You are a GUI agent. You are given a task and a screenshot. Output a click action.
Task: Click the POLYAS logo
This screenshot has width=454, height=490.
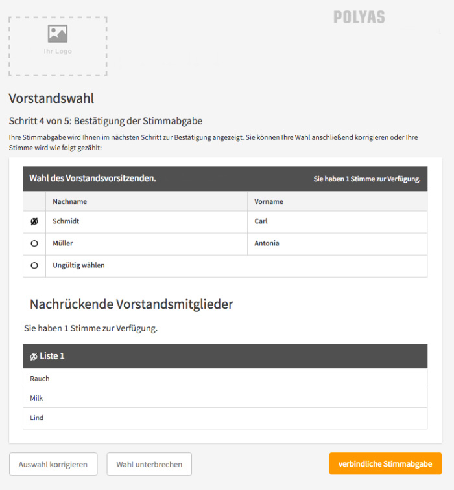click(359, 17)
